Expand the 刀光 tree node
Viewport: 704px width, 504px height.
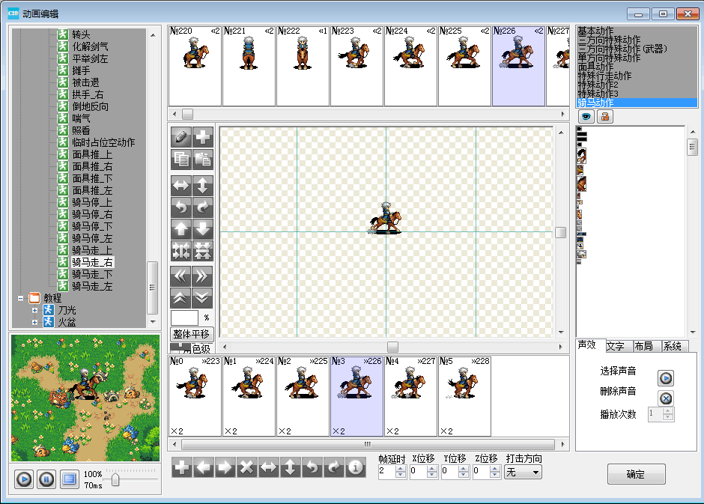[34, 310]
